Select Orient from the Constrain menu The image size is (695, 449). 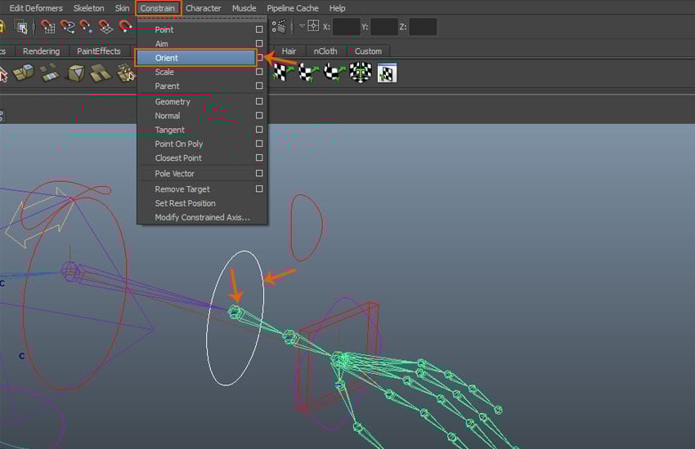coord(195,58)
